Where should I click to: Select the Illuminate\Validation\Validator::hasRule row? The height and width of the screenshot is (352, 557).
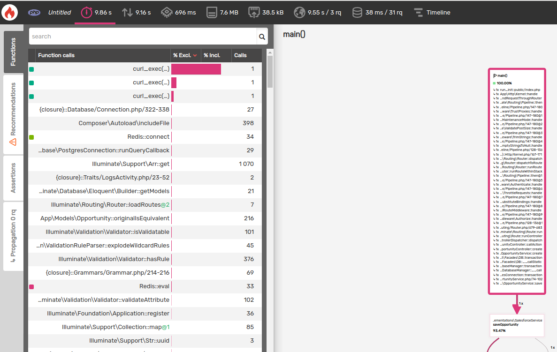pos(145,259)
